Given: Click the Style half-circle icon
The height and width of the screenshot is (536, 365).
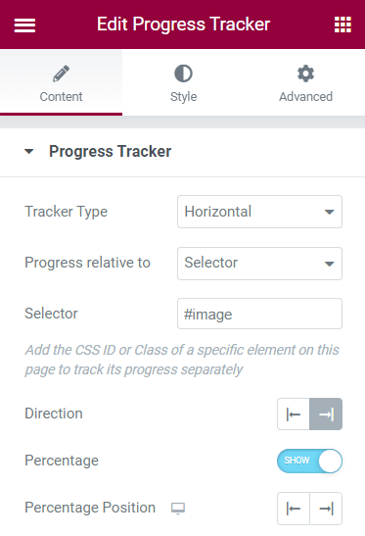Looking at the screenshot, I should point(183,73).
